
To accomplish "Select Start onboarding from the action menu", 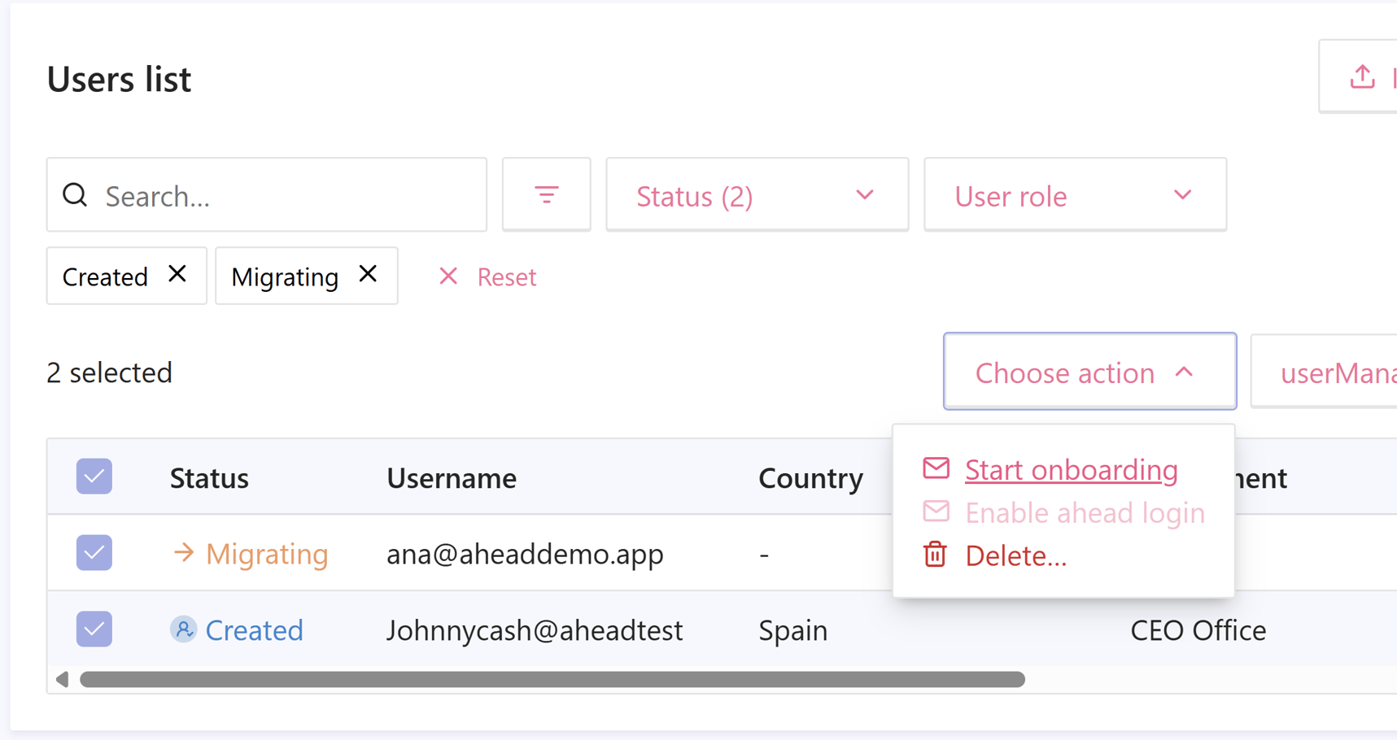I will [x=1071, y=469].
